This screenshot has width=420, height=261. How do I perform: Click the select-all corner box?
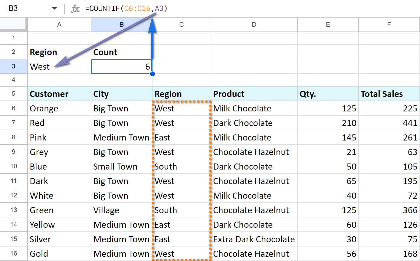point(13,25)
